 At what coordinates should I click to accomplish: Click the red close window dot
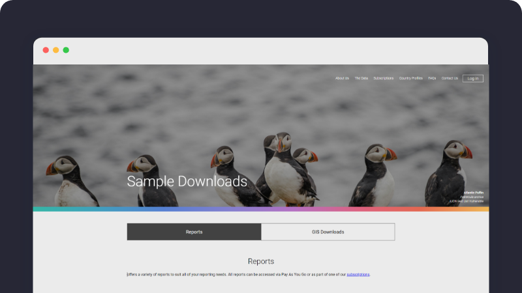46,50
